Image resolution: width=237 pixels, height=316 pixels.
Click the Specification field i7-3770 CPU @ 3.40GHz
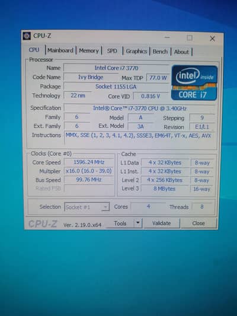point(139,108)
